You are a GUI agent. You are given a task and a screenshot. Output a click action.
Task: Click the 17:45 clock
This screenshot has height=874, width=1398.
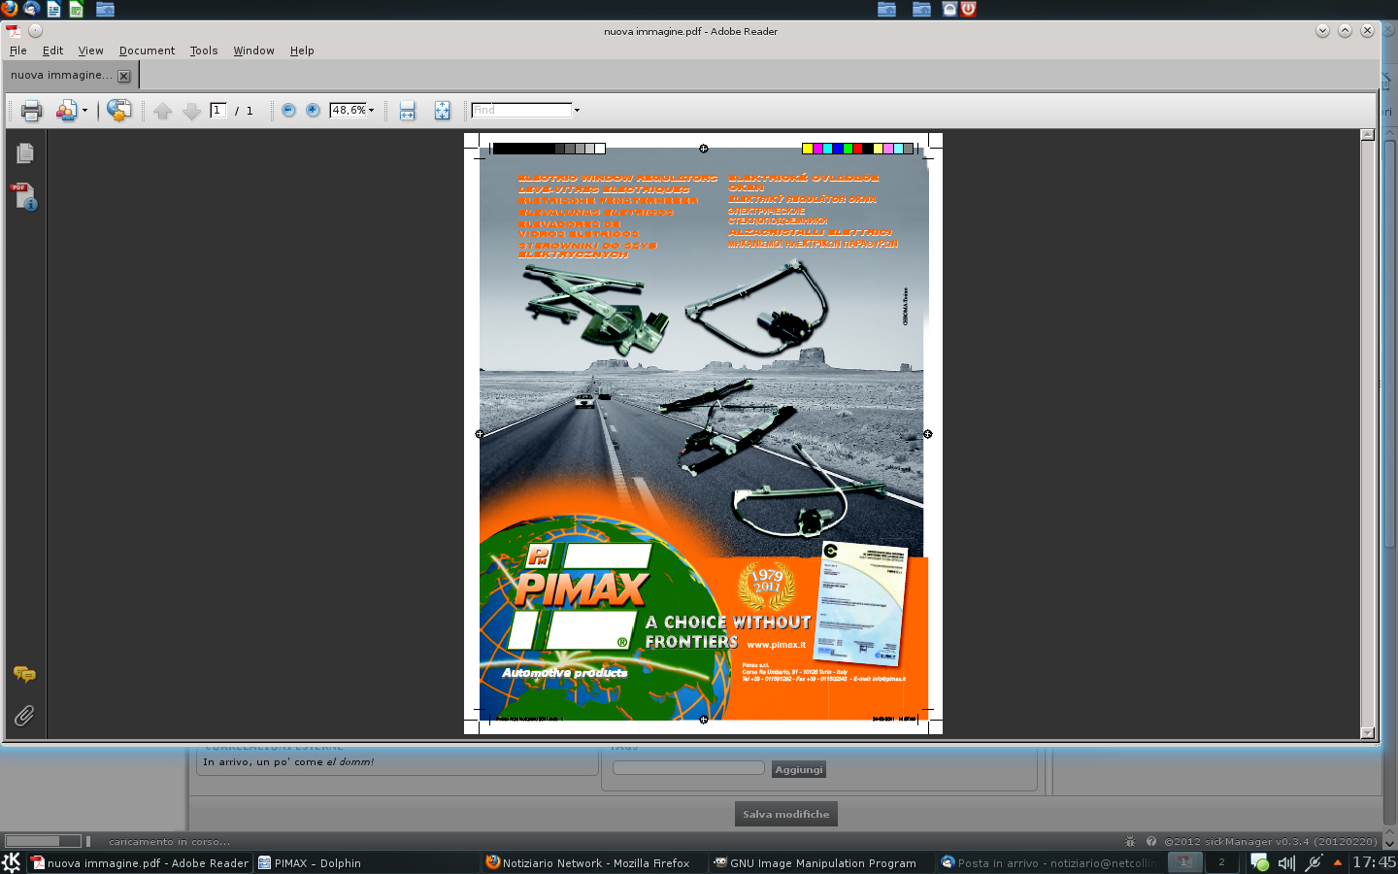(x=1374, y=862)
